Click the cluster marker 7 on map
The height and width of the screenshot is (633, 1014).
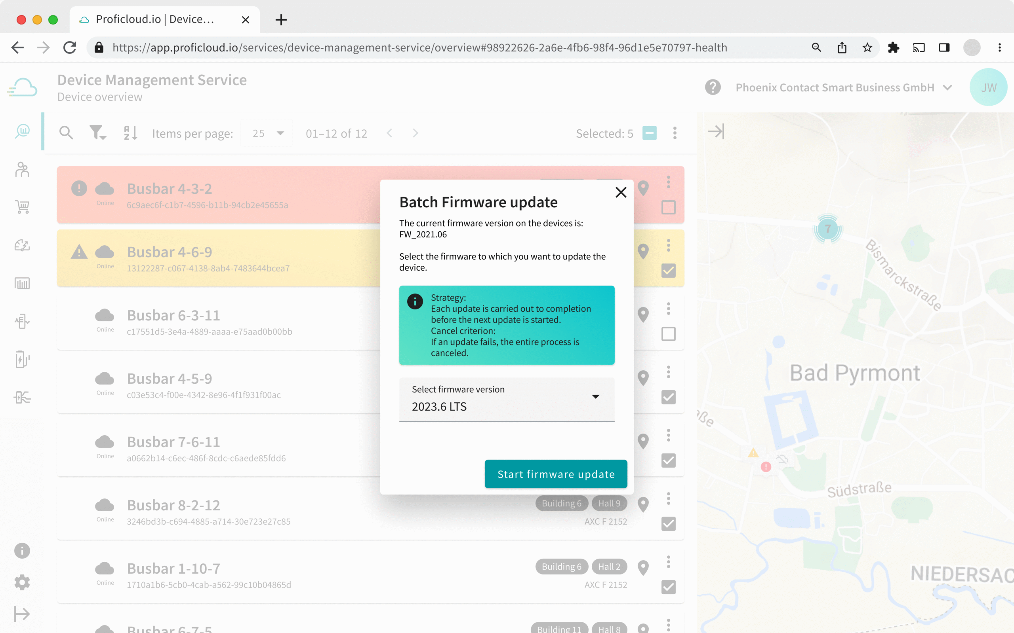click(827, 229)
